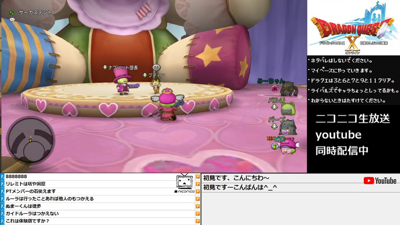The height and width of the screenshot is (225, 400).
Task: Click the party name ピロ
Action: tap(280, 139)
